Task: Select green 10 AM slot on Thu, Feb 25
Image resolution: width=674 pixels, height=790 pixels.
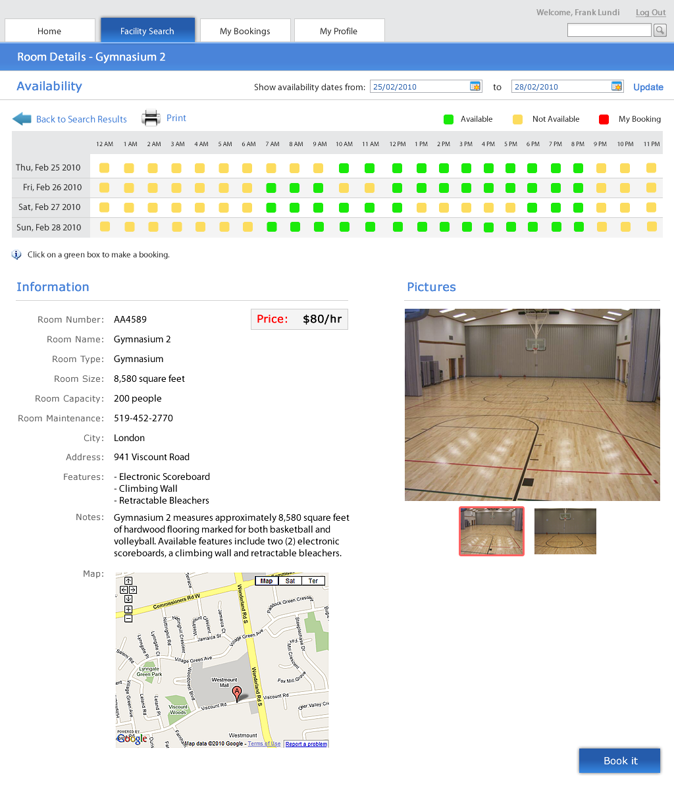Action: point(344,169)
